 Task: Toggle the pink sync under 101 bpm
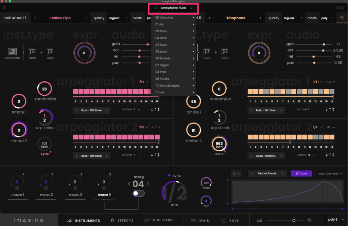(x=44, y=153)
